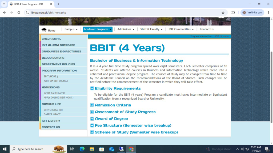Open notification center icon
Image resolution: width=273 pixels, height=153 pixels.
(267, 149)
